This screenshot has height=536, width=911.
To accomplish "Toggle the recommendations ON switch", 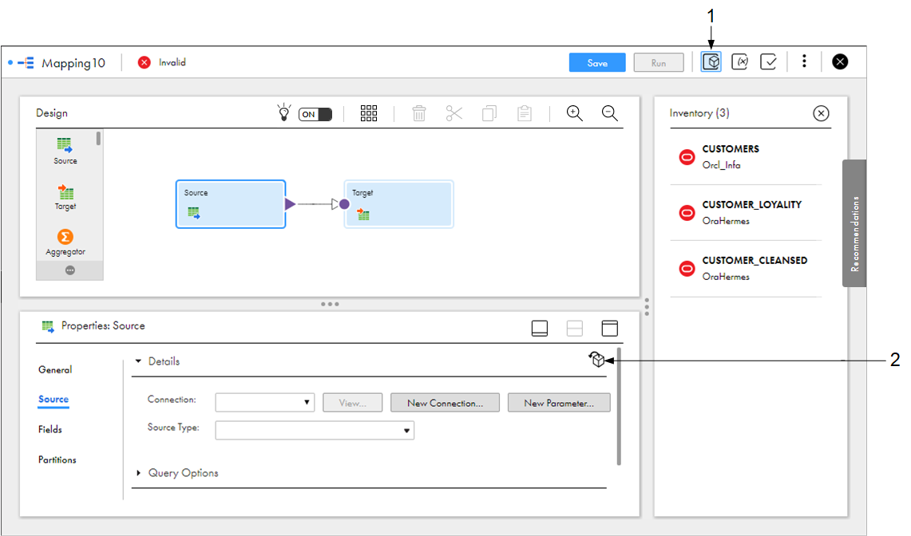I will coord(315,114).
